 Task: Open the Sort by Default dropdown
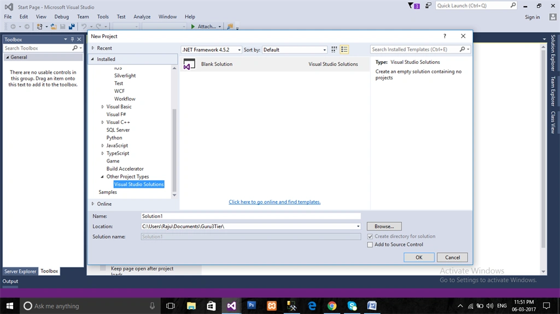pos(295,50)
